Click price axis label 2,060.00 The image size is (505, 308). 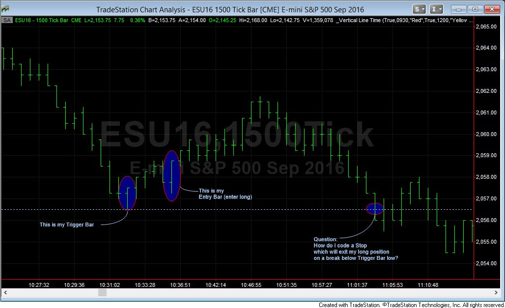coord(486,134)
